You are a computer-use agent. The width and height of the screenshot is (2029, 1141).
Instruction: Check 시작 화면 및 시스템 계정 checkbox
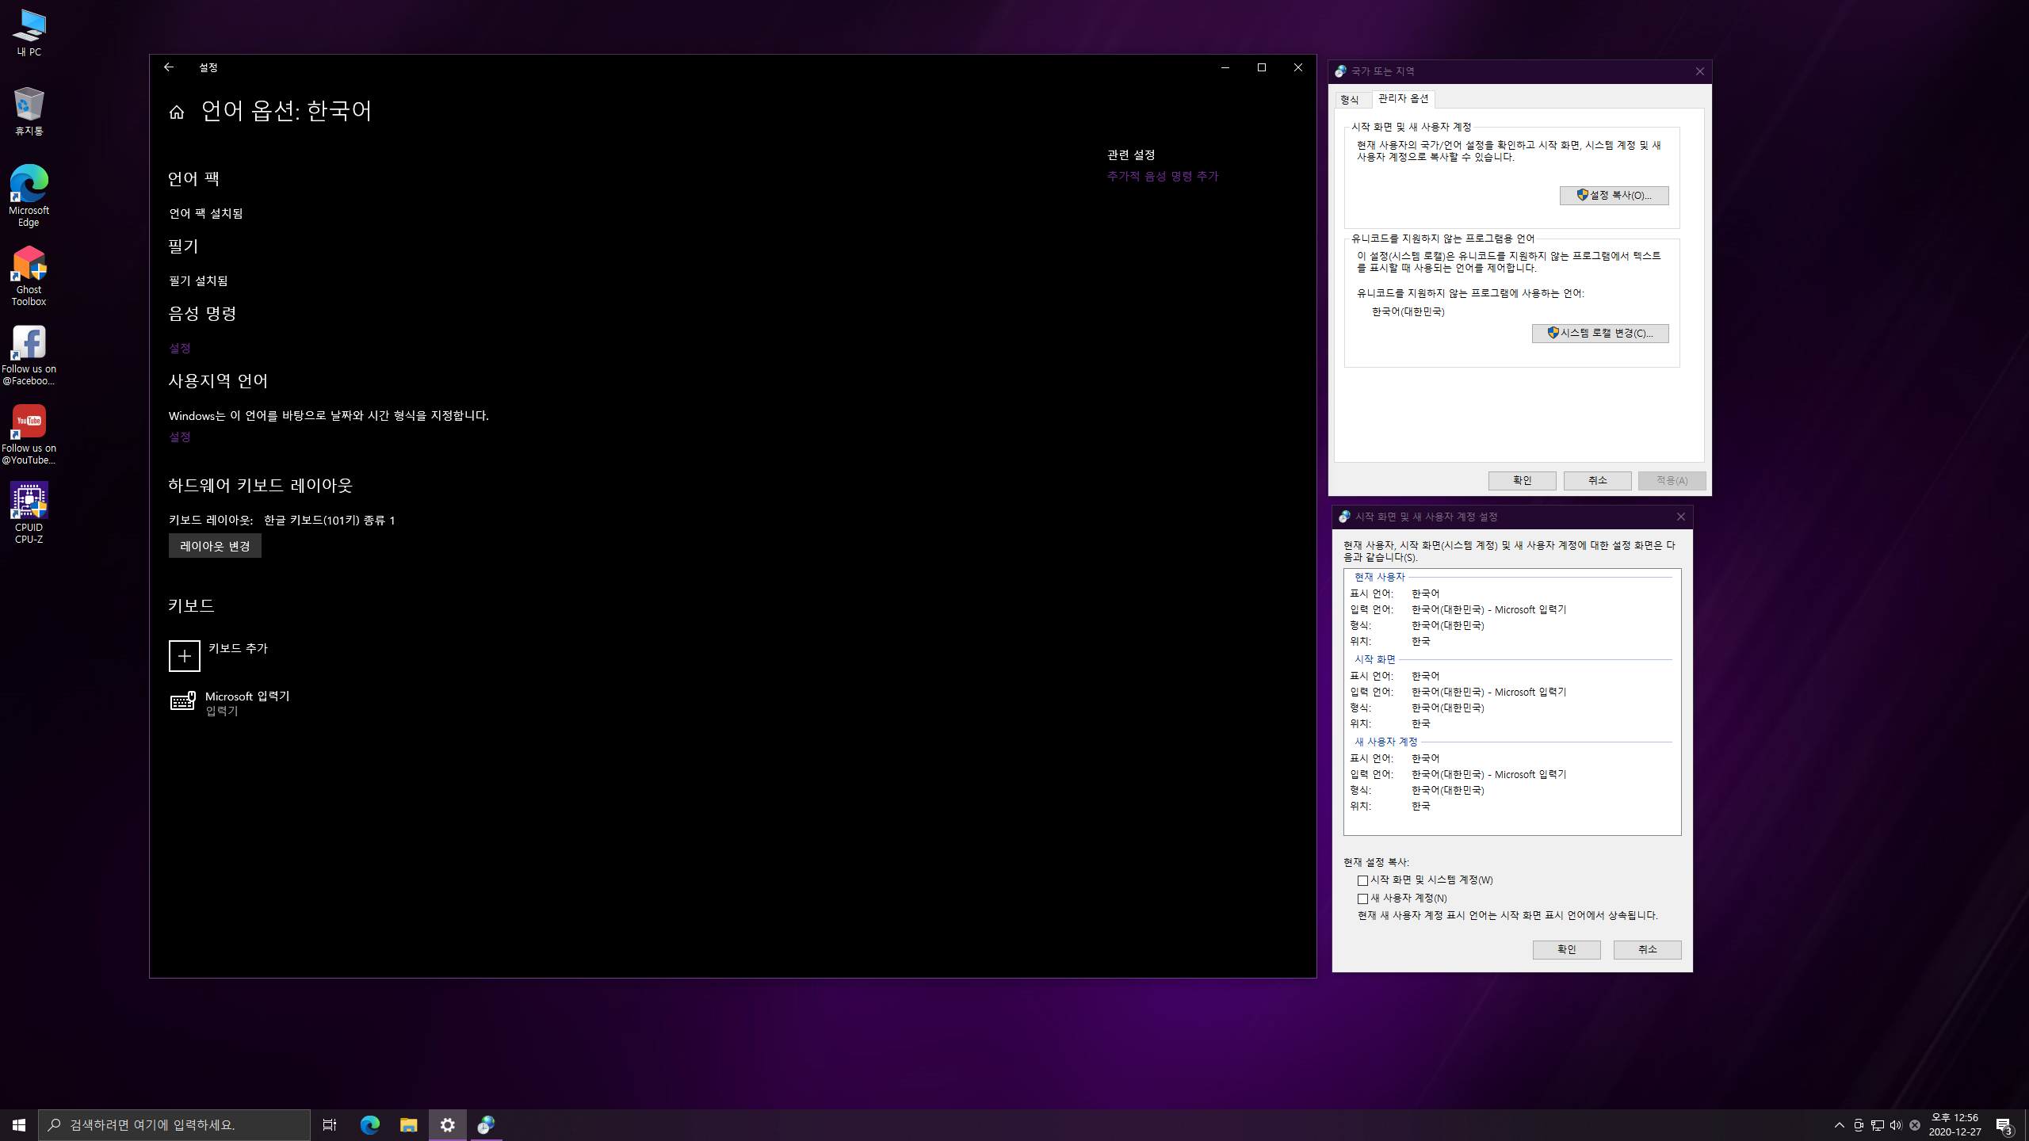1362,880
